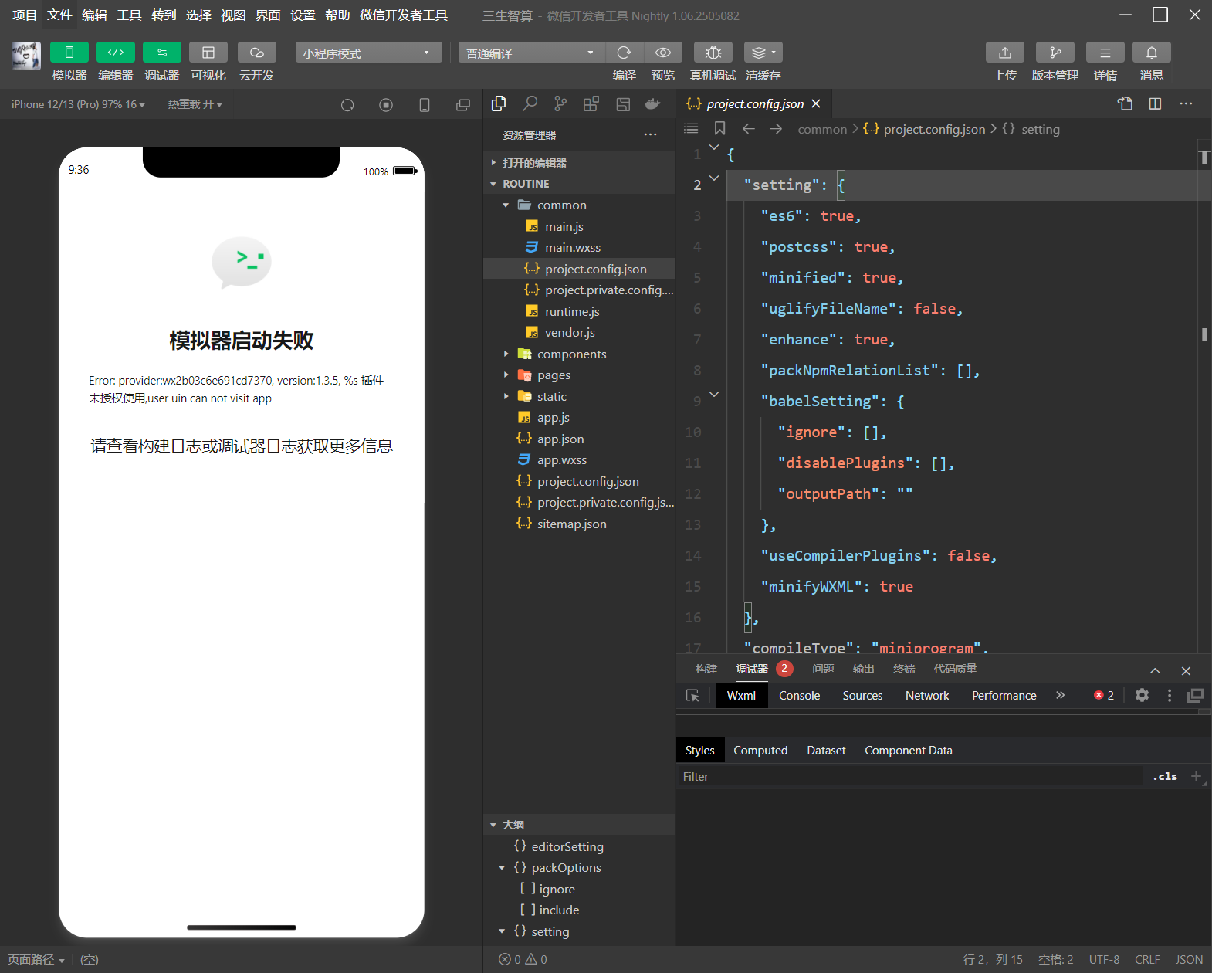Open the mini program mode dropdown
This screenshot has height=973, width=1212.
click(x=368, y=53)
